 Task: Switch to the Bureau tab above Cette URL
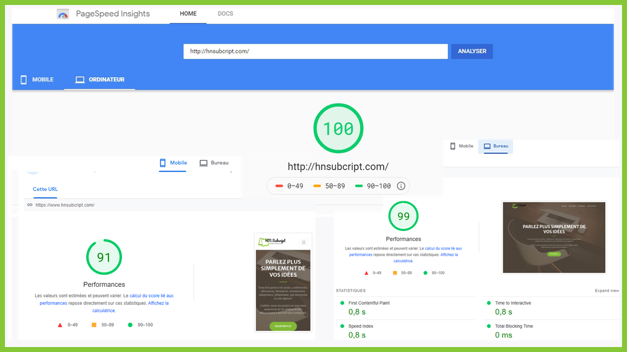pyautogui.click(x=214, y=163)
